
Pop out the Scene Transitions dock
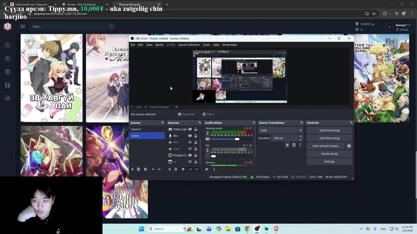coord(302,123)
